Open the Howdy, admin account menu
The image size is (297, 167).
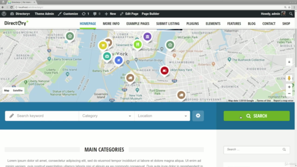273,14
